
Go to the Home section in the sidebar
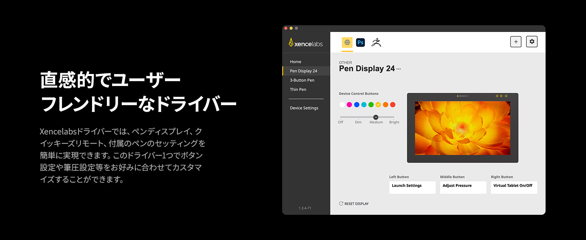click(x=295, y=62)
